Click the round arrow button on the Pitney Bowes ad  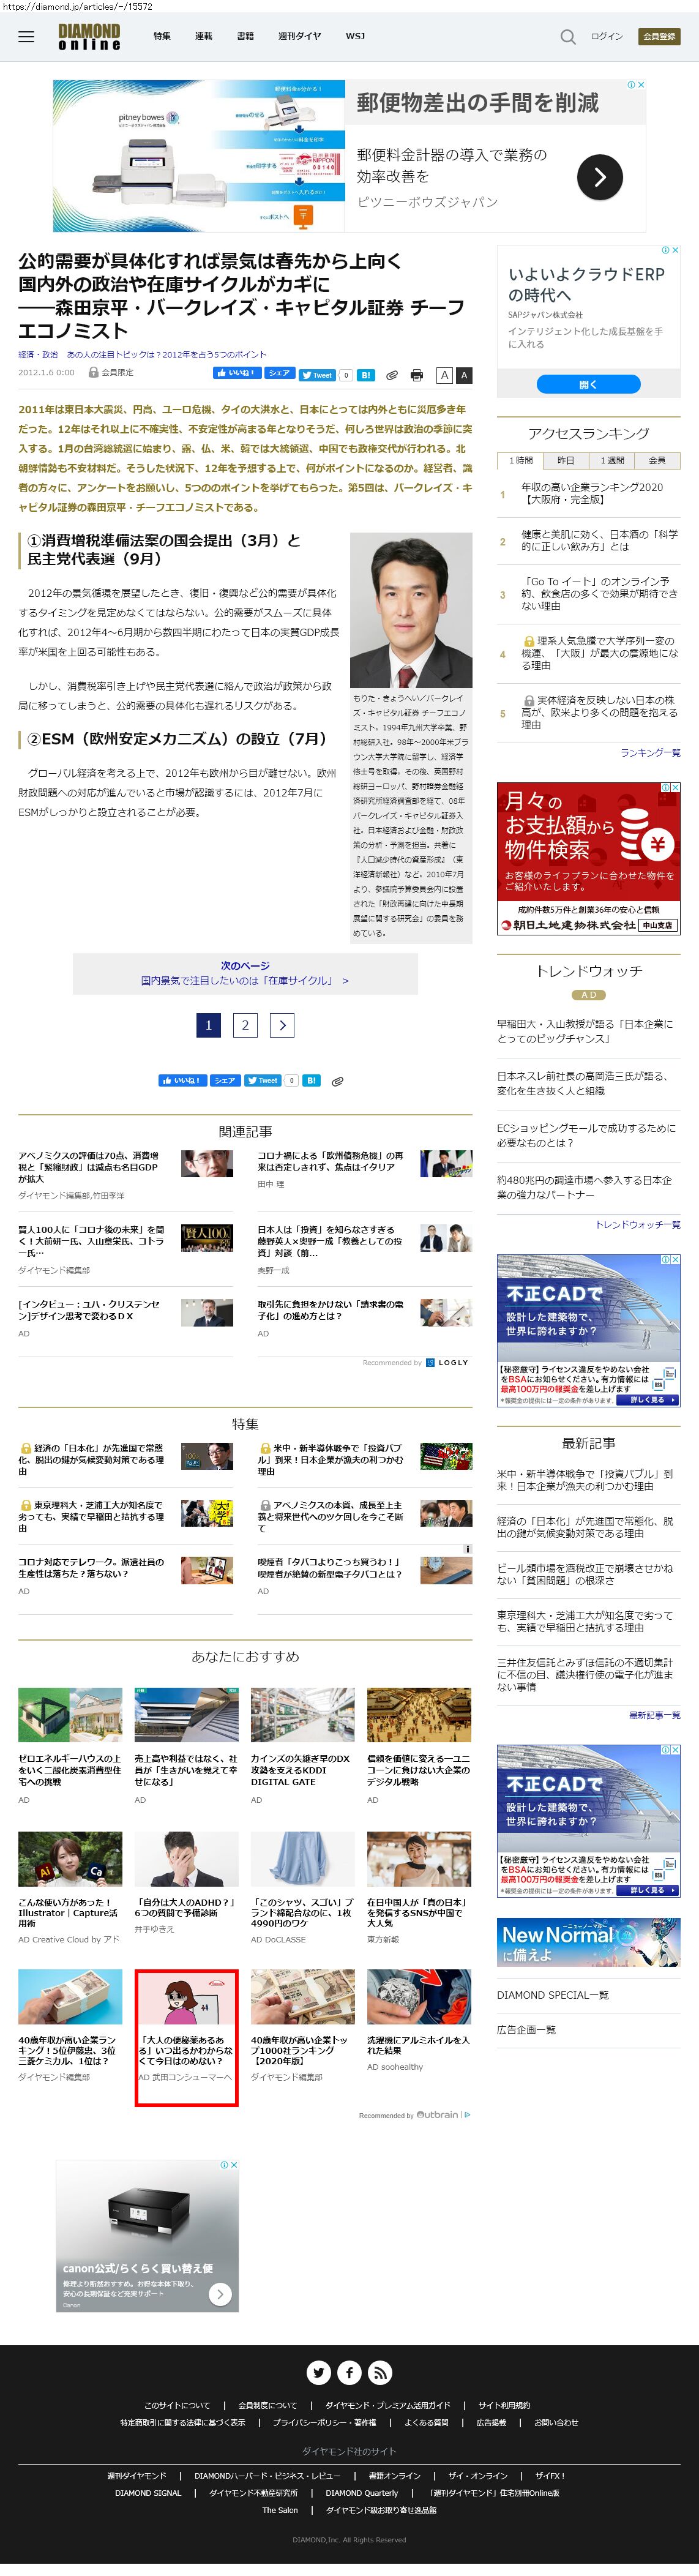point(600,178)
